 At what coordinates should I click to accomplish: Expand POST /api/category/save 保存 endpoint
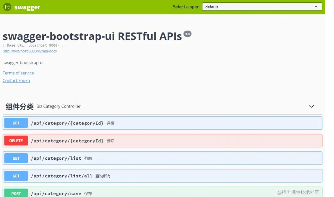162,192
